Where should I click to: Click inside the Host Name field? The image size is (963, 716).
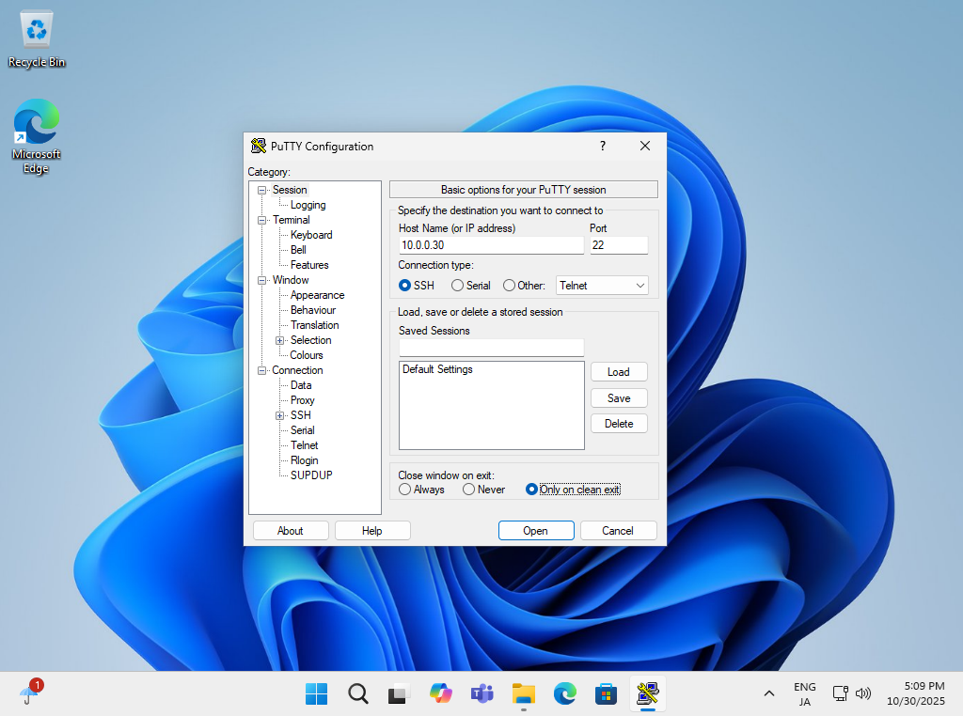490,244
